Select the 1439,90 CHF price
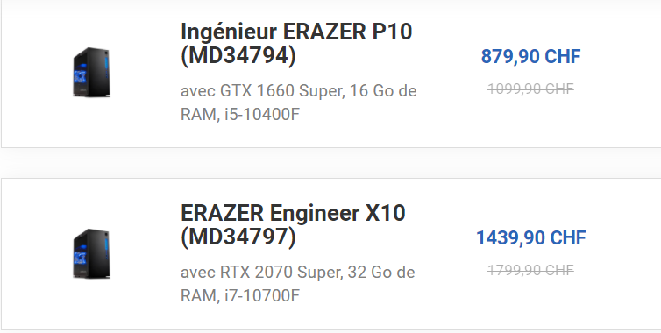The width and height of the screenshot is (661, 333). coord(530,237)
